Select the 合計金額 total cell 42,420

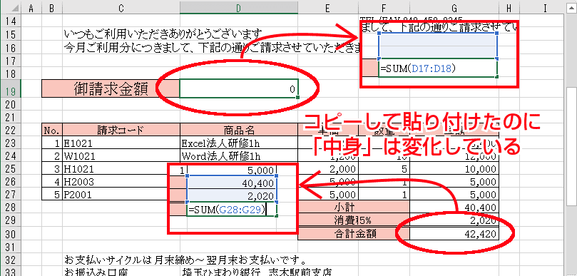[x=454, y=233]
